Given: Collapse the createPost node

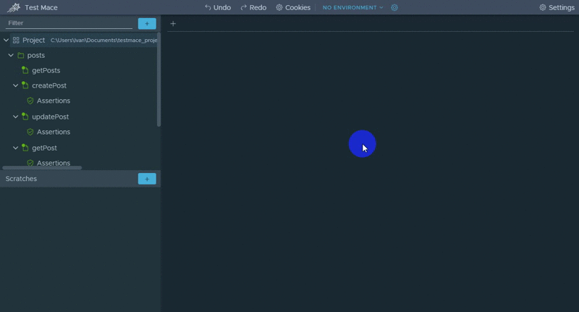Looking at the screenshot, I should [15, 85].
